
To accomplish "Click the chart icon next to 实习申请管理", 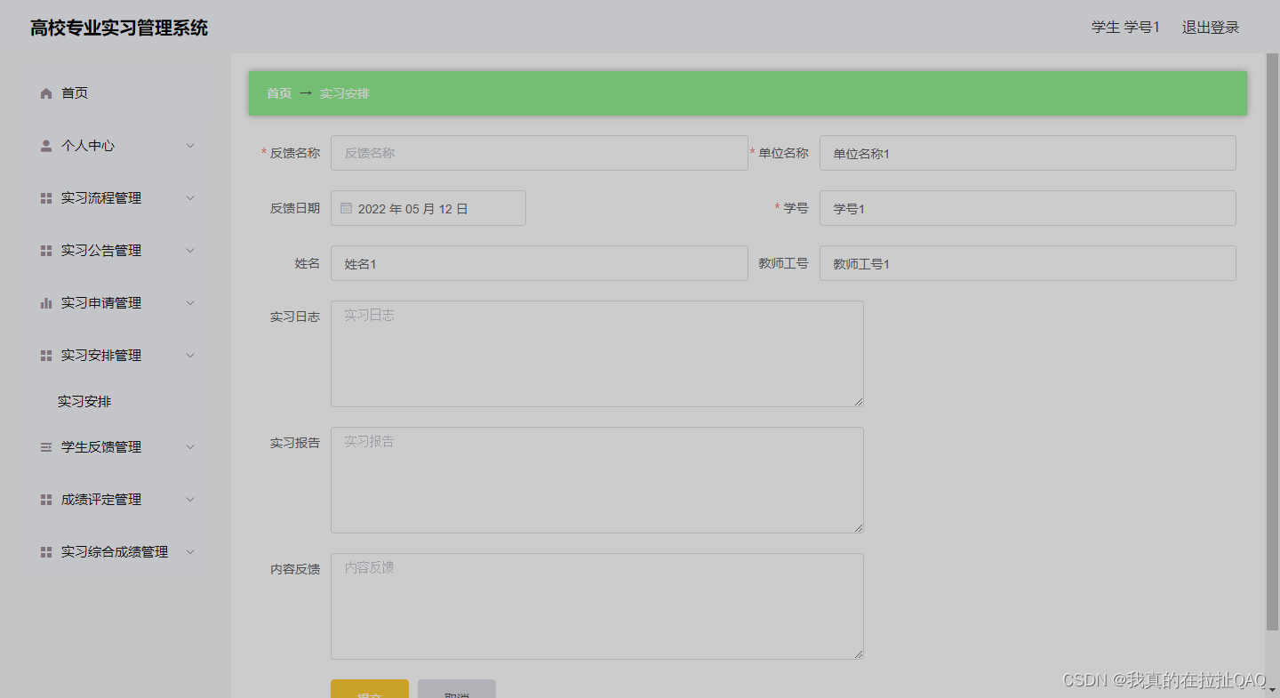I will click(x=45, y=302).
